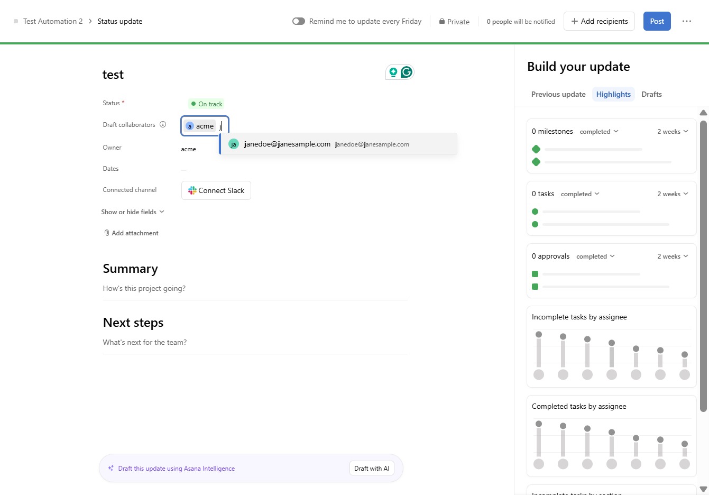Click the janedoe avatar in suggestion
The height and width of the screenshot is (495, 709).
[234, 144]
